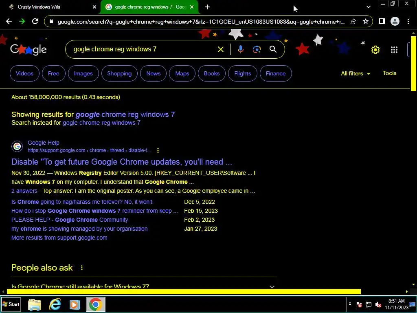Open More results from support.google.com
Screen dimensions: 417x313
tap(59, 238)
